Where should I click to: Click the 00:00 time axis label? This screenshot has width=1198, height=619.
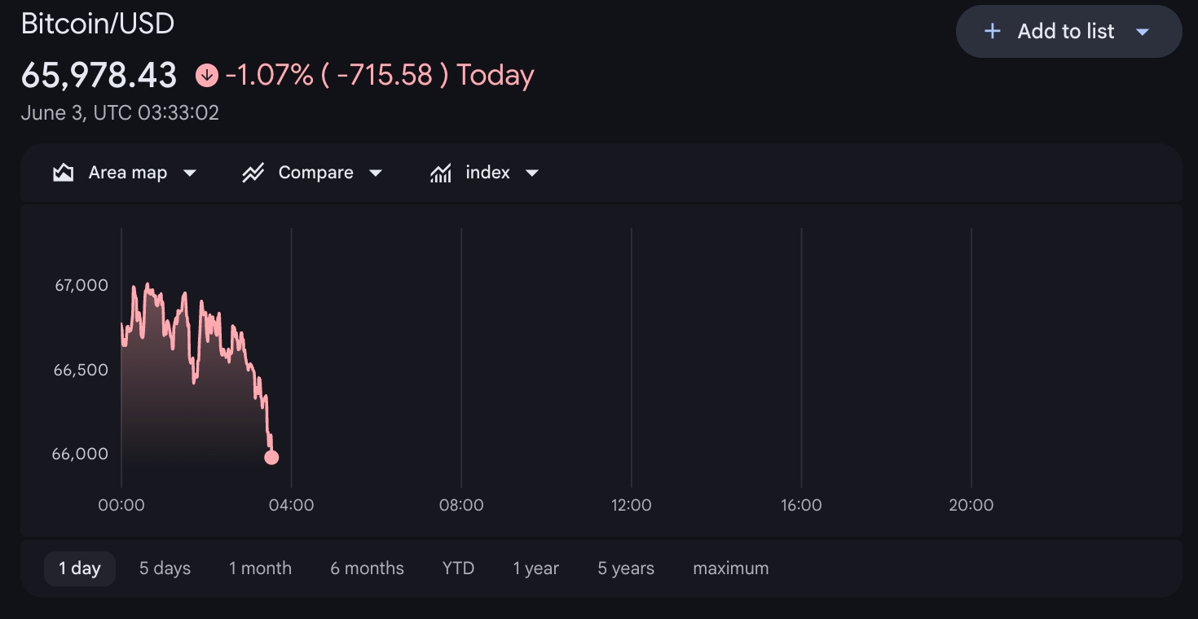[121, 505]
